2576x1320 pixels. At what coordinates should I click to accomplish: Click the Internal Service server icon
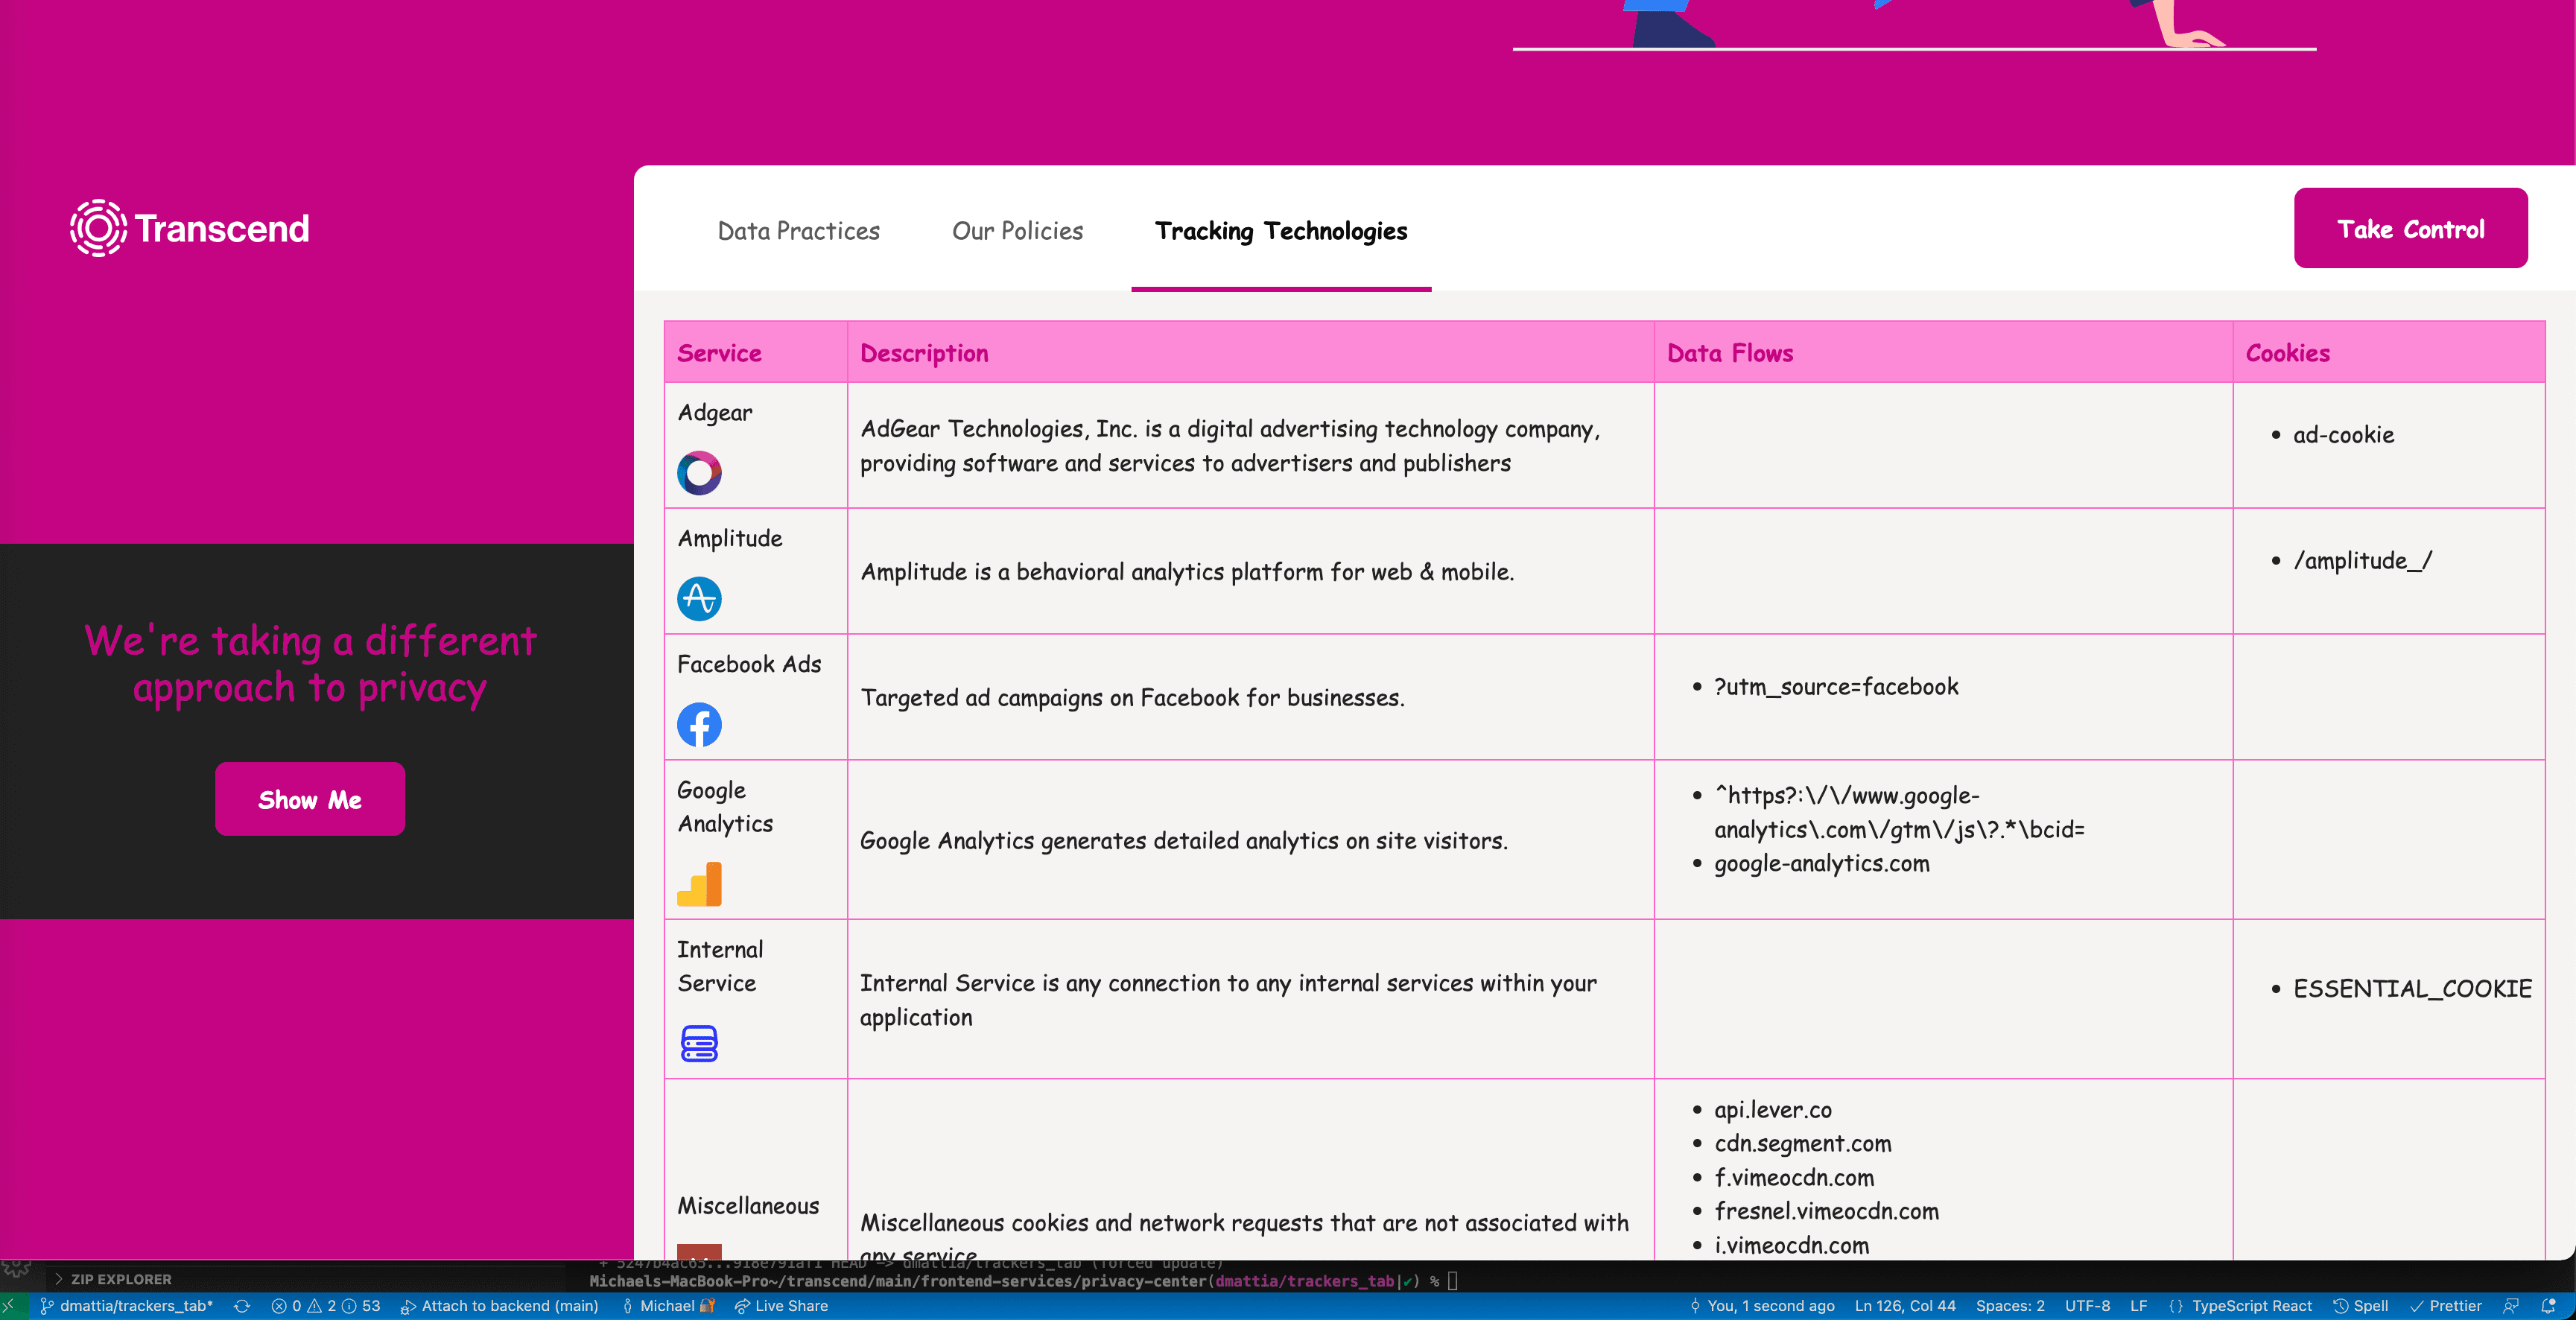[x=699, y=1045]
